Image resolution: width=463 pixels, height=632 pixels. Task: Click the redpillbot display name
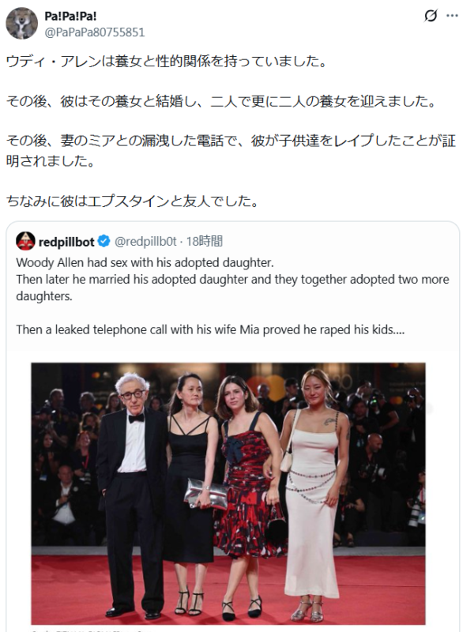coord(66,242)
